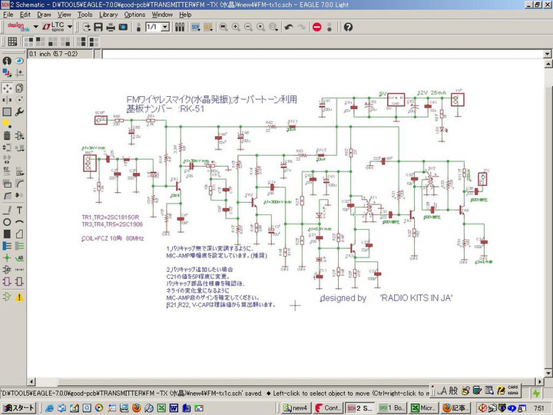Open Help with the question mark icon
The width and height of the screenshot is (553, 415).
pos(348,27)
